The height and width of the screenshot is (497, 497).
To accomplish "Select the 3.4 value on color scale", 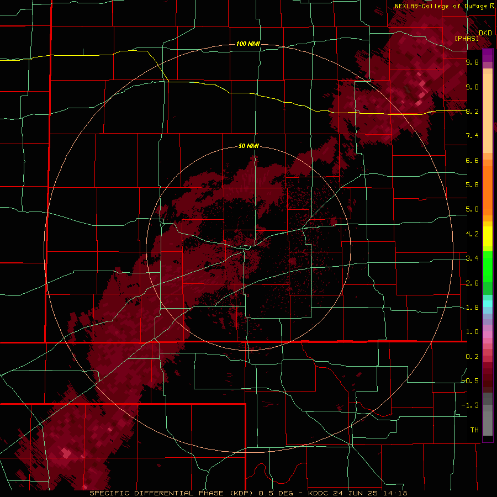I will pos(472,258).
